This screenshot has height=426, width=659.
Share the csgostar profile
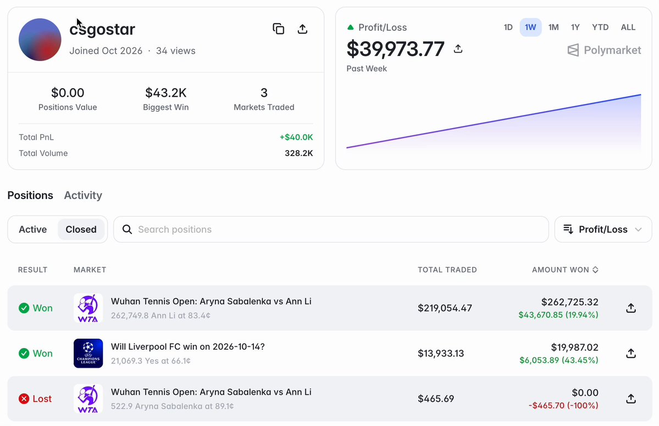click(302, 29)
